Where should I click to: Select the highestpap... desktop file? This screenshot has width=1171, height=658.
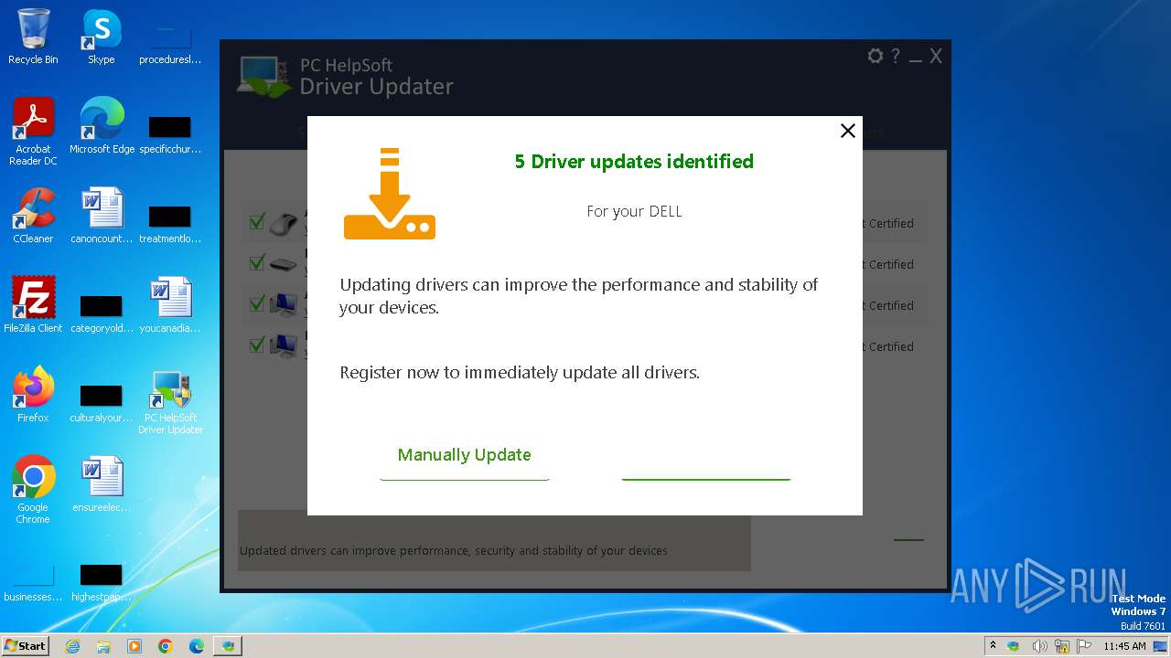[102, 581]
